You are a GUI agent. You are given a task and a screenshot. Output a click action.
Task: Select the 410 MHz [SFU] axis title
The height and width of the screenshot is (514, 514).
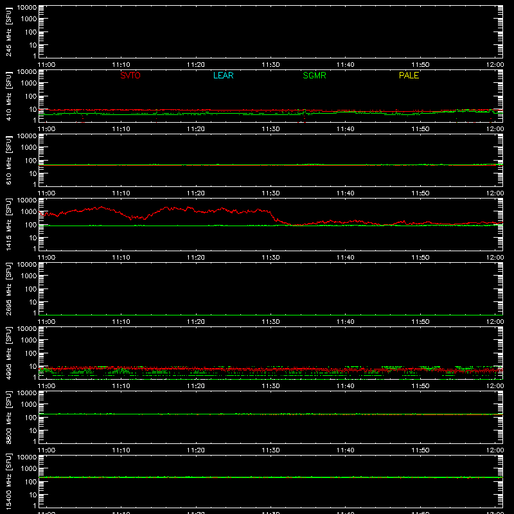(8, 96)
